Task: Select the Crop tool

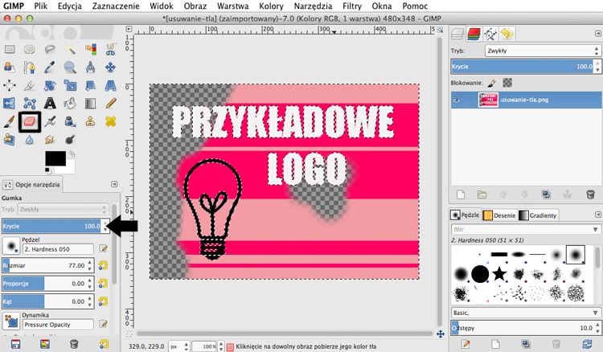Action: click(30, 85)
